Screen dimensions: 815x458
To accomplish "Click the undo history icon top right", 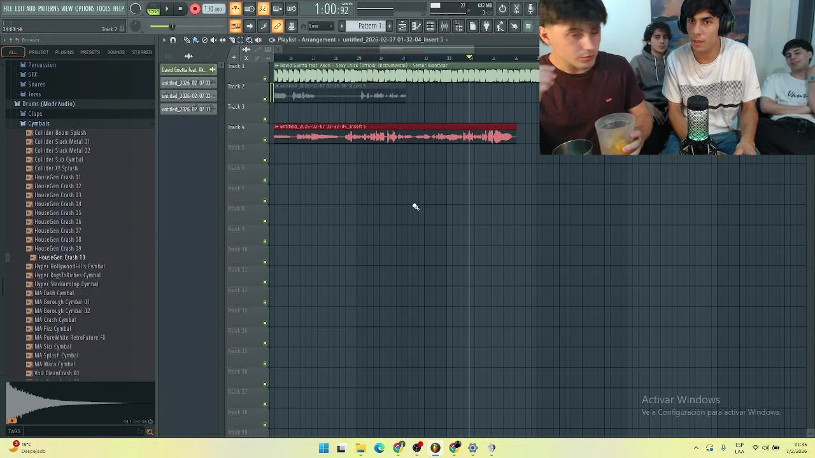I will [x=502, y=9].
